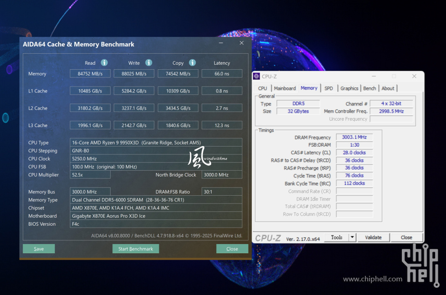The image size is (446, 295).
Task: Expand the Tools dropdown arrow
Action: [352, 237]
